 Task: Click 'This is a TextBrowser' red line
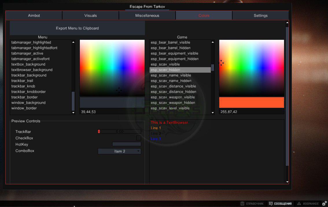[169, 122]
